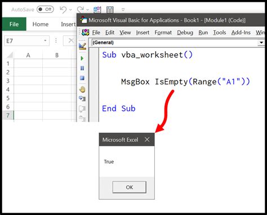The image size is (267, 215).
Task: Switch to the Excel Home tab
Action: click(41, 24)
